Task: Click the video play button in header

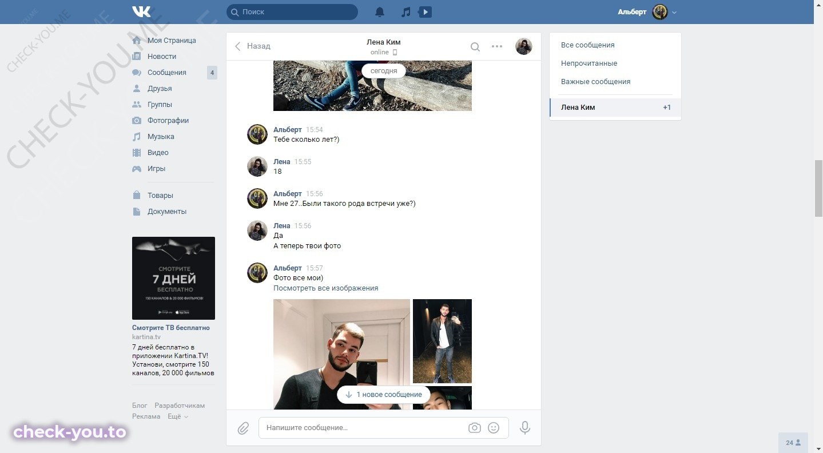Action: tap(425, 11)
